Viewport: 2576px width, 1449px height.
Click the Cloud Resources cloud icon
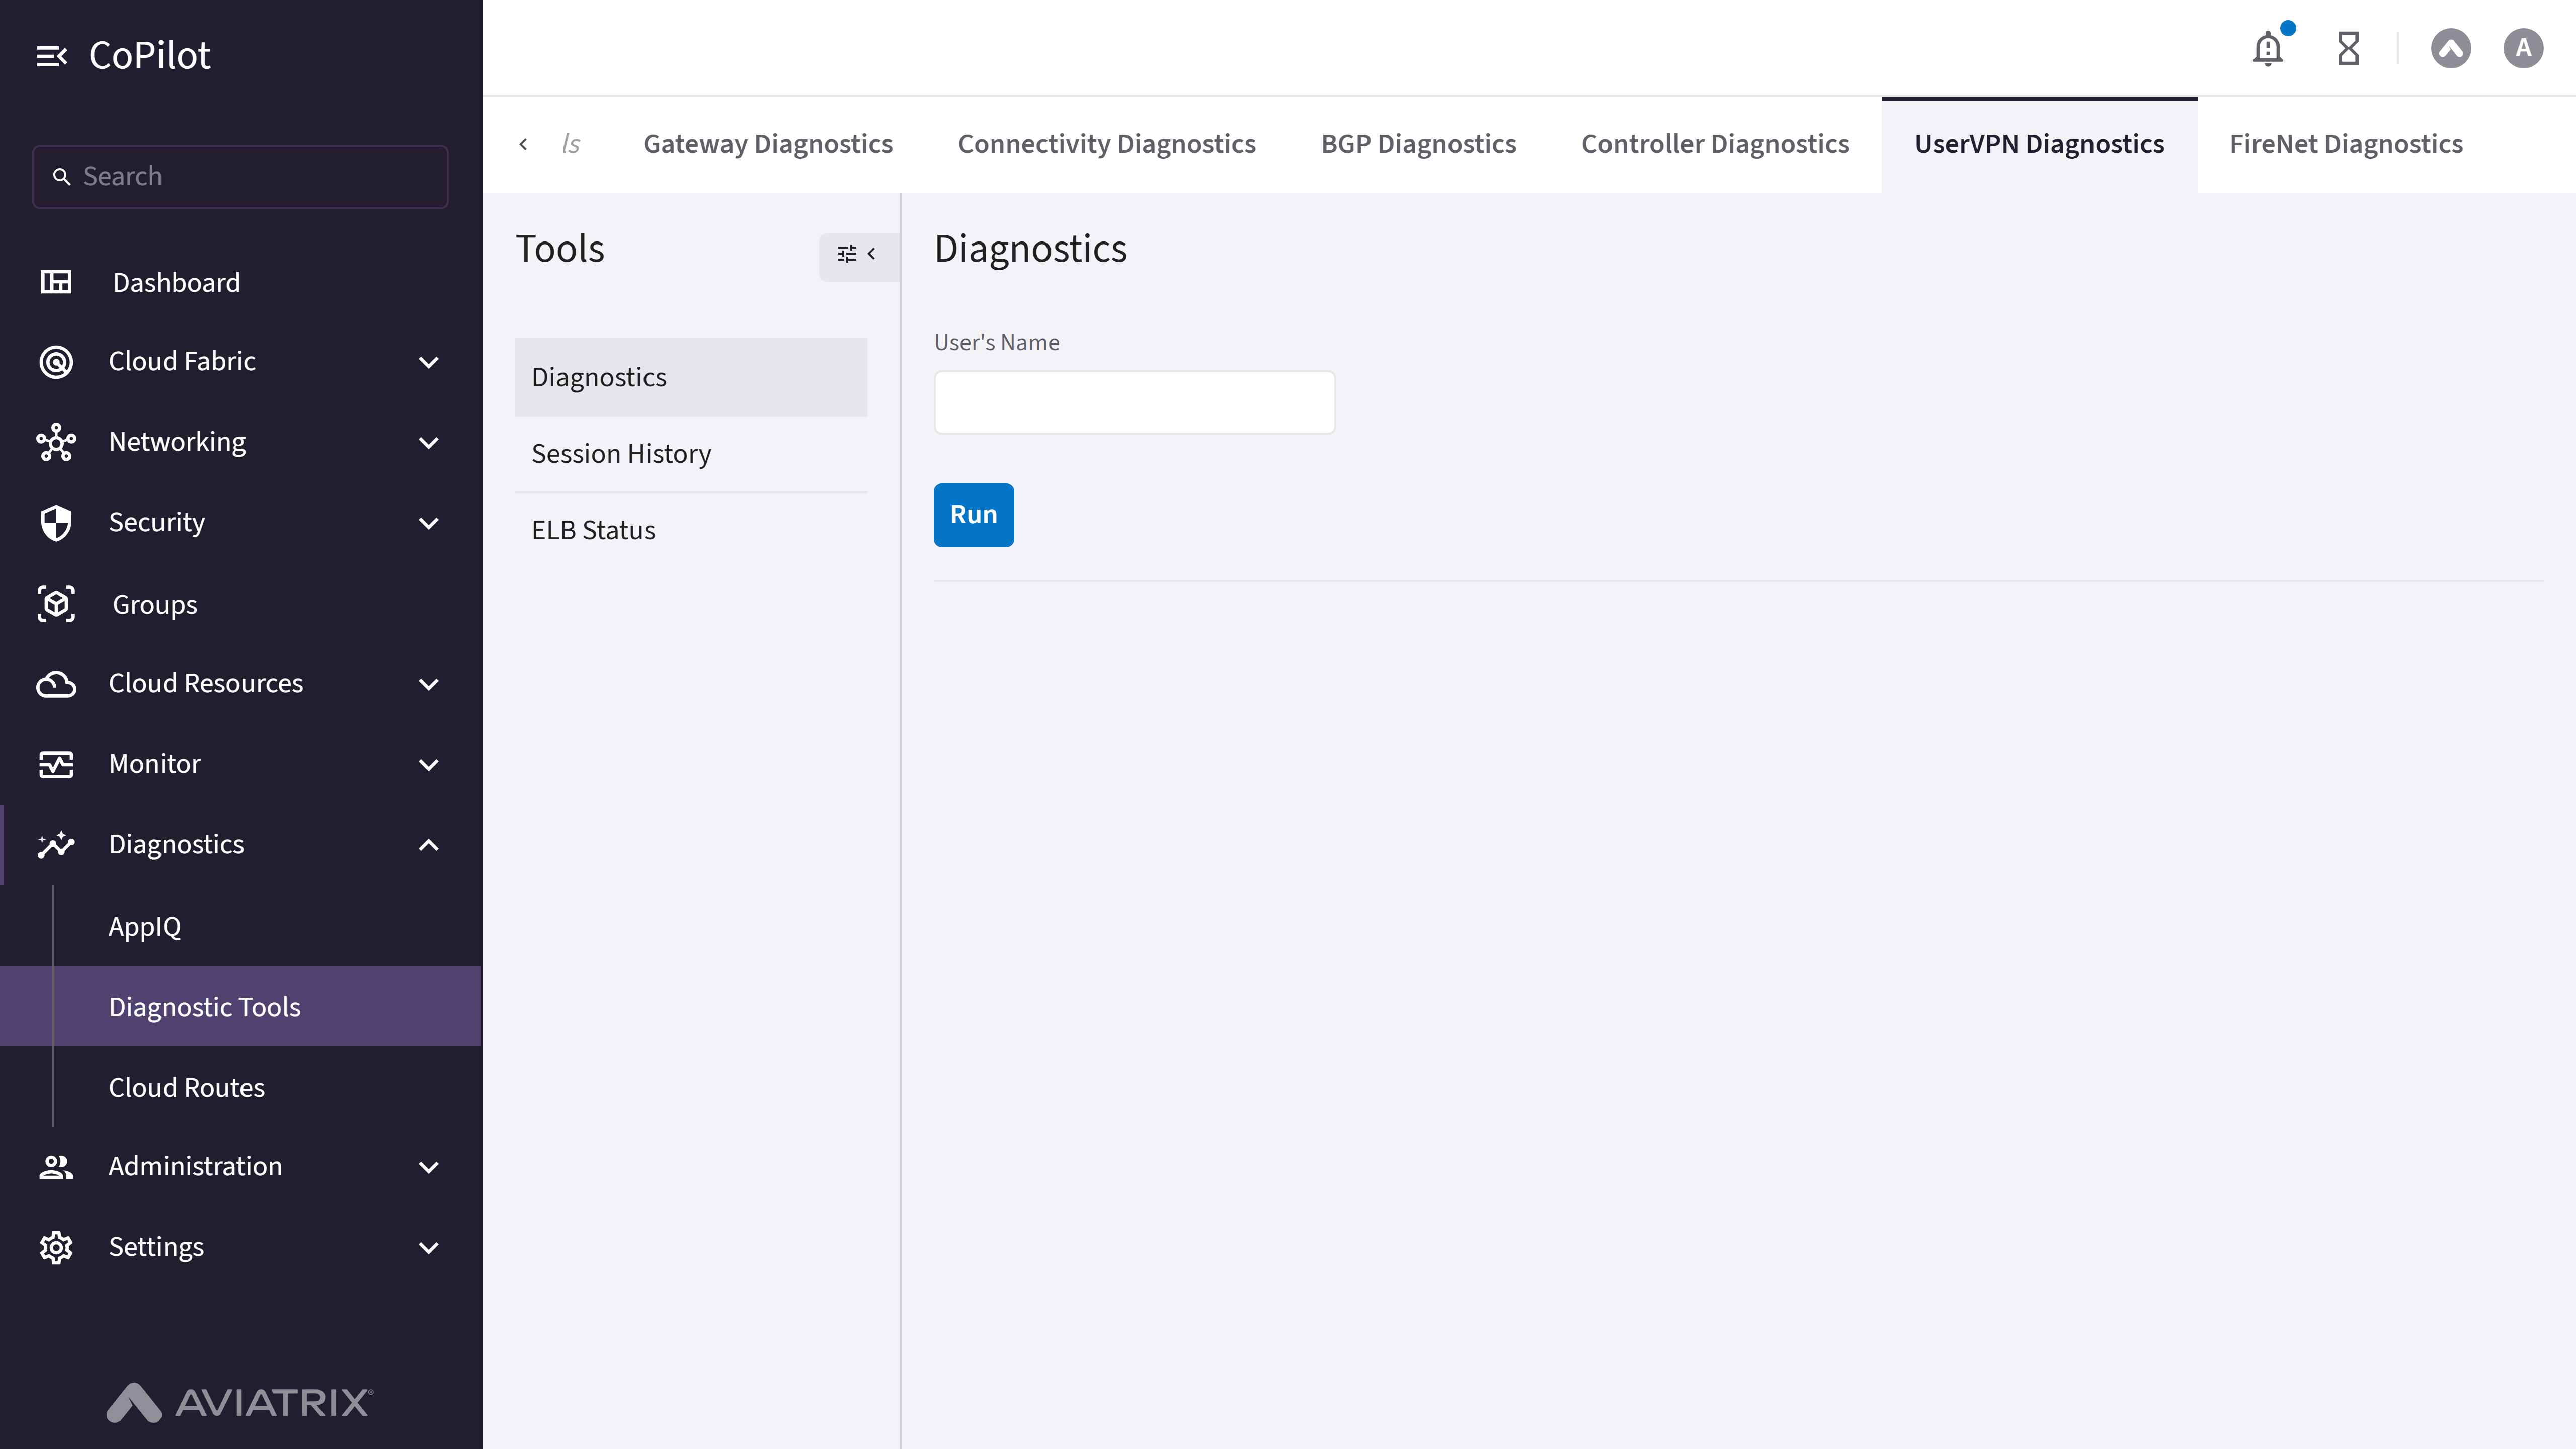pos(56,684)
